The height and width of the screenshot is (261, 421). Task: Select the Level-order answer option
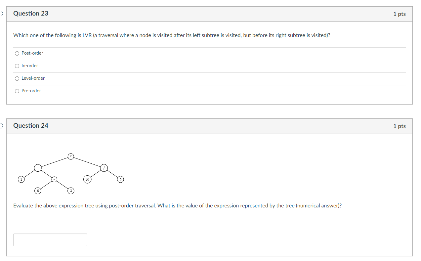click(x=17, y=78)
